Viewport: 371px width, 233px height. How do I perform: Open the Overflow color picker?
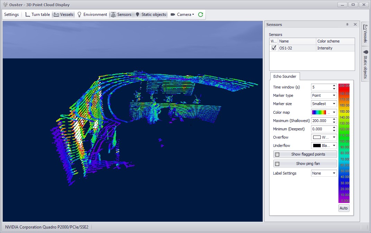click(324, 137)
